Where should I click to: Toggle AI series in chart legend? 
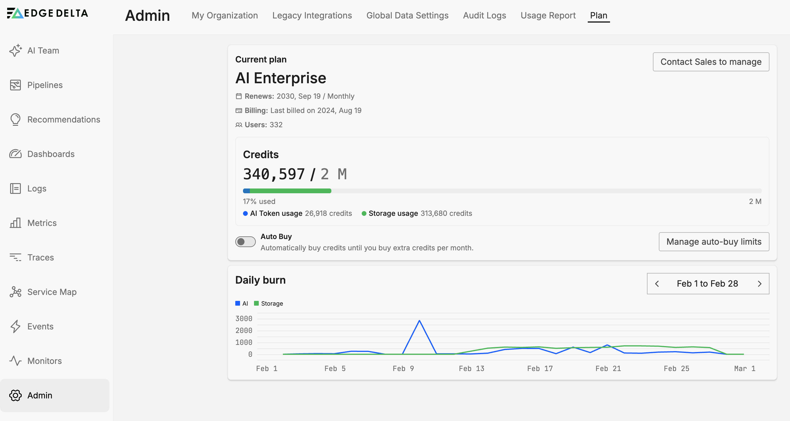[x=242, y=304]
